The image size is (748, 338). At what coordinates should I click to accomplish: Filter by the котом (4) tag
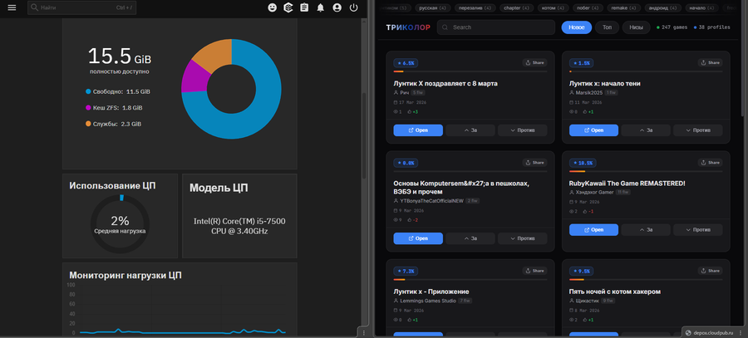tap(554, 8)
